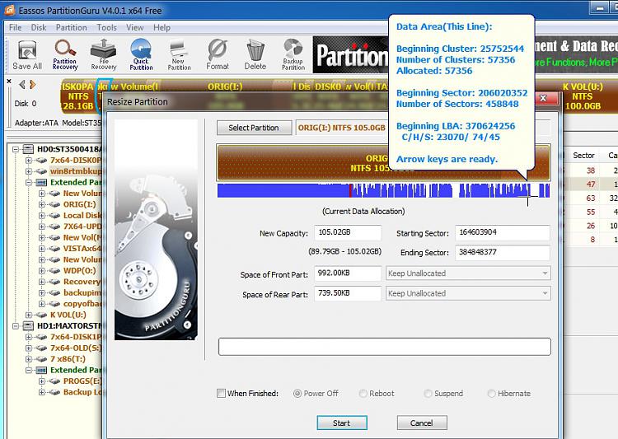Click drive icon next to 7 x86(T:)
This screenshot has width=618, height=439.
point(42,359)
